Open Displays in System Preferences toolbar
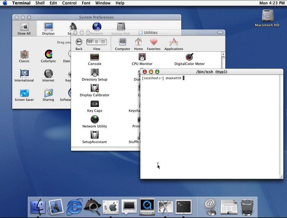 click(48, 29)
